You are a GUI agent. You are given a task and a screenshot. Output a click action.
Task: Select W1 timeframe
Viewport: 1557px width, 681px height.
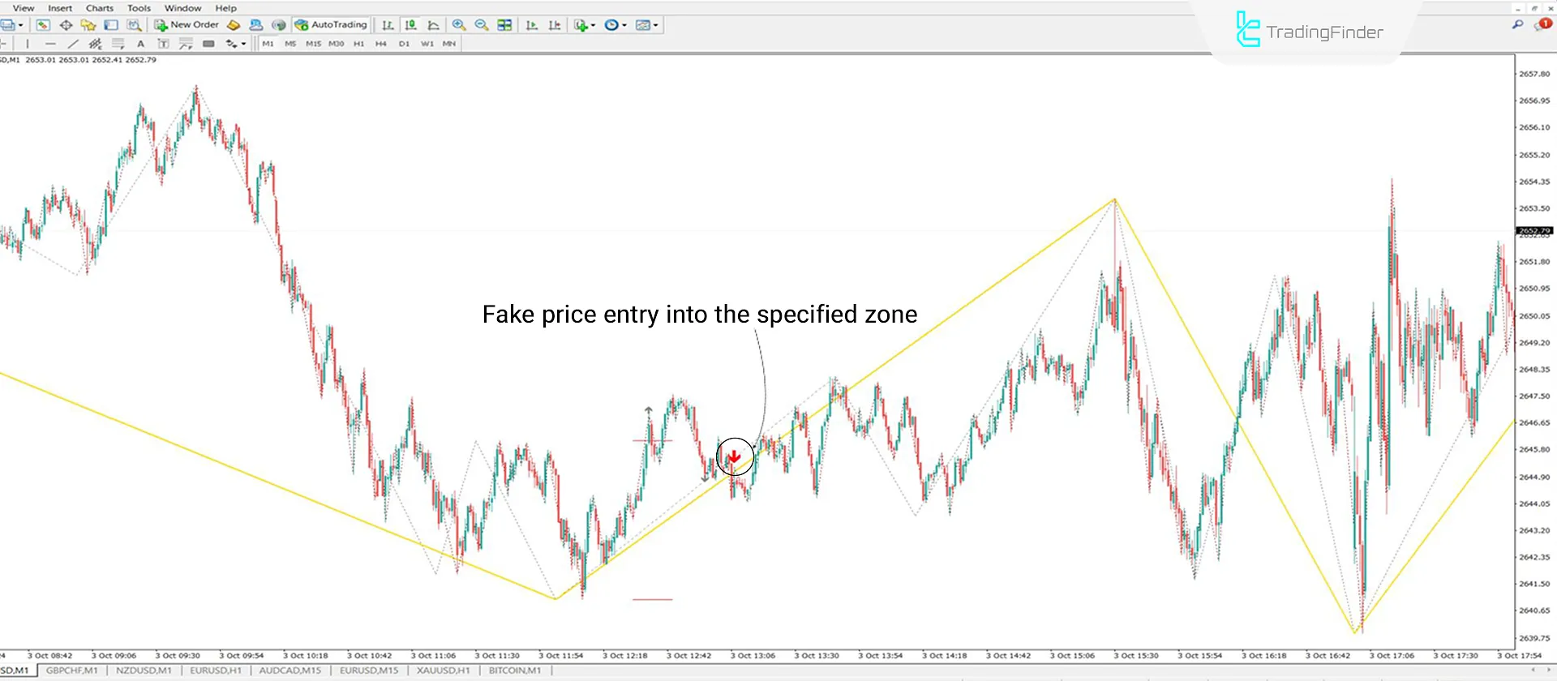click(427, 44)
